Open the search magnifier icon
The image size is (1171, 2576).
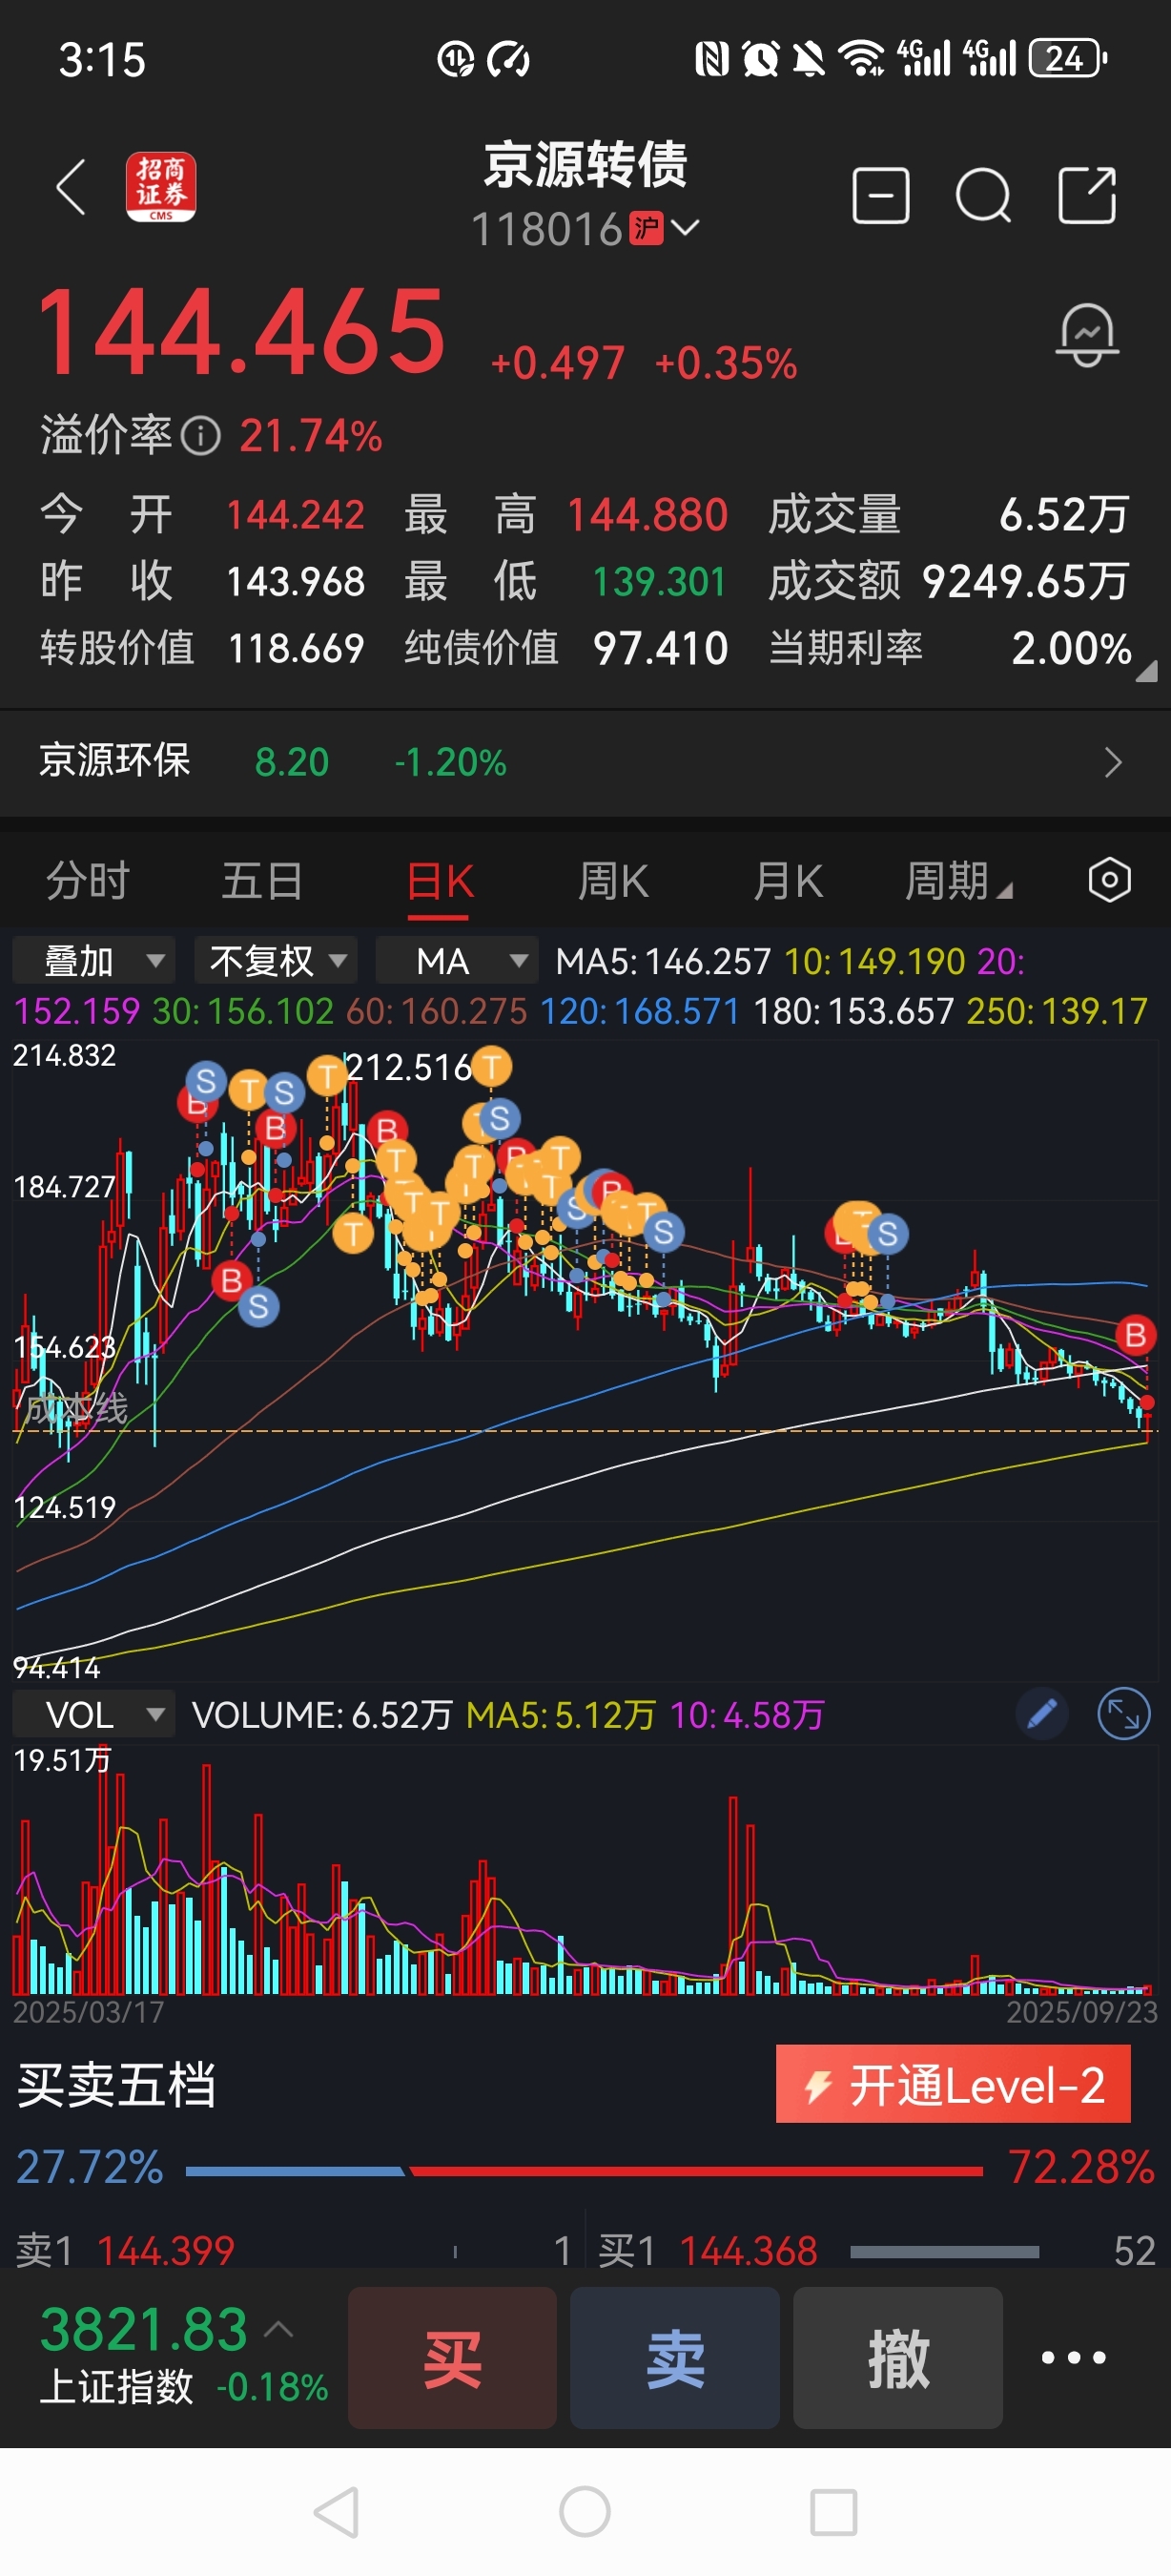pyautogui.click(x=983, y=195)
